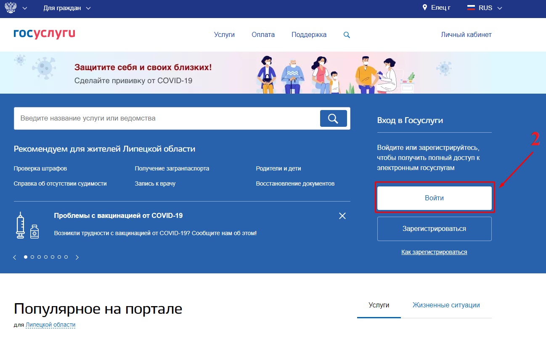The width and height of the screenshot is (546, 346).
Task: Click the Популярное на портале heading
Action: 98,309
